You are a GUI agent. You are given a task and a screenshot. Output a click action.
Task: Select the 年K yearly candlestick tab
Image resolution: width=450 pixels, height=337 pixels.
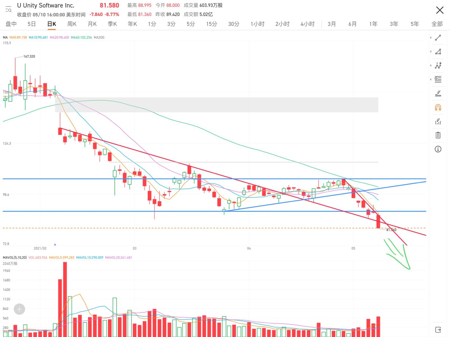coord(132,24)
